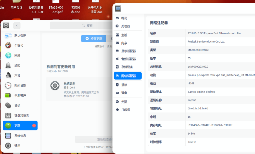Select 内存 in Device Manager
Screen dimensions: 255x154
pos(128,43)
